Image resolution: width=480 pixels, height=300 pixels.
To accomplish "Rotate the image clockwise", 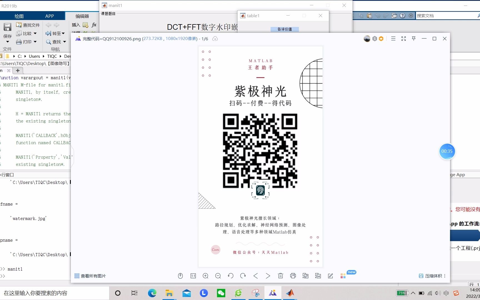I will 243,276.
